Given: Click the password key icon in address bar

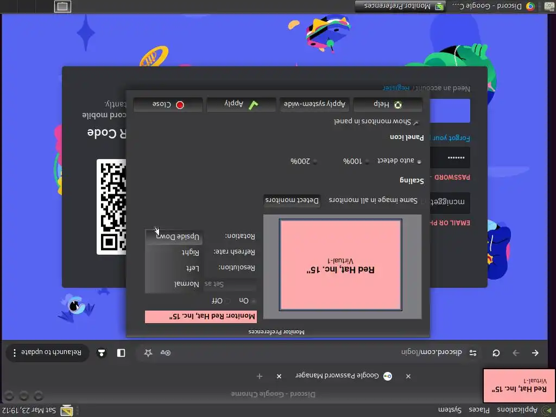Looking at the screenshot, I should click(166, 352).
